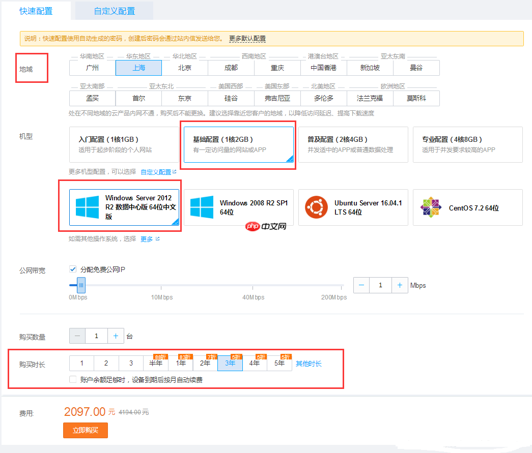Click the Ubuntu logo icon

click(x=316, y=207)
